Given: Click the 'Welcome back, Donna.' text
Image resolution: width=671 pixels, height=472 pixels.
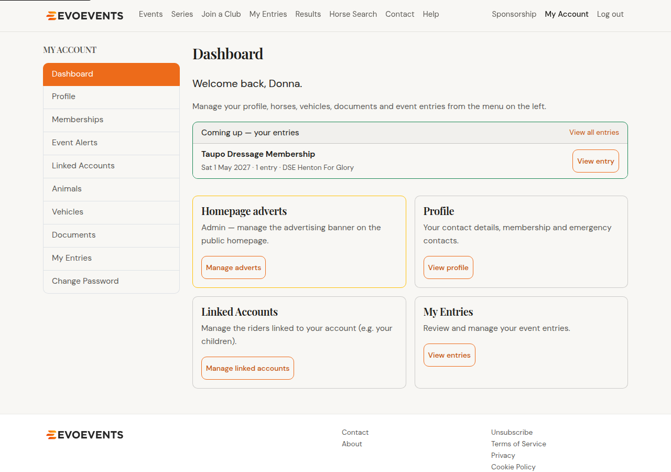Looking at the screenshot, I should (247, 83).
